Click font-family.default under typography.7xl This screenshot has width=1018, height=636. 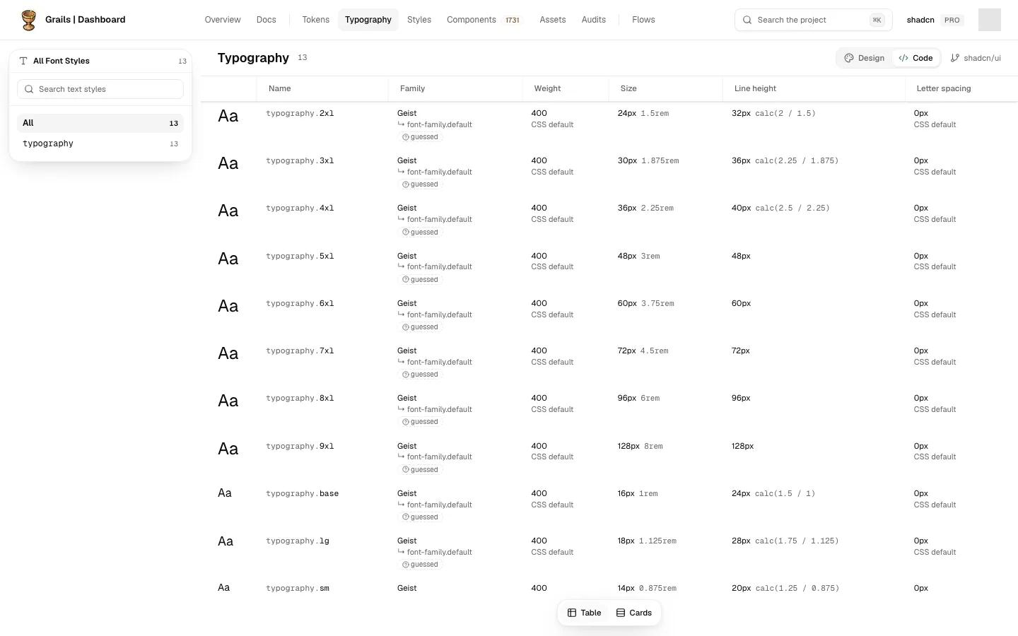[x=440, y=362]
